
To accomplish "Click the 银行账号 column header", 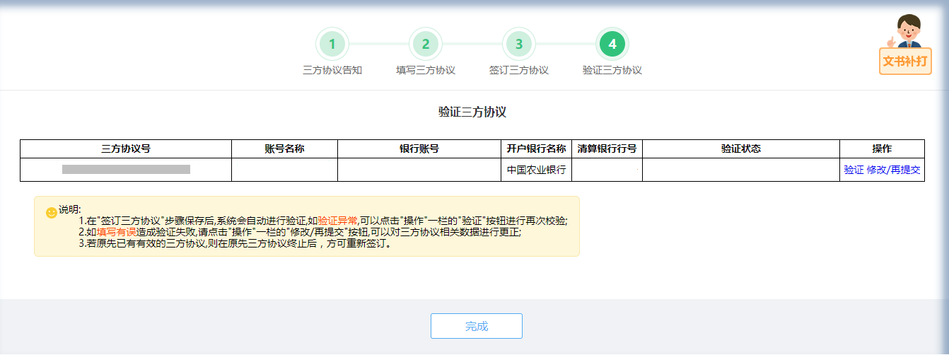I will coord(419,149).
